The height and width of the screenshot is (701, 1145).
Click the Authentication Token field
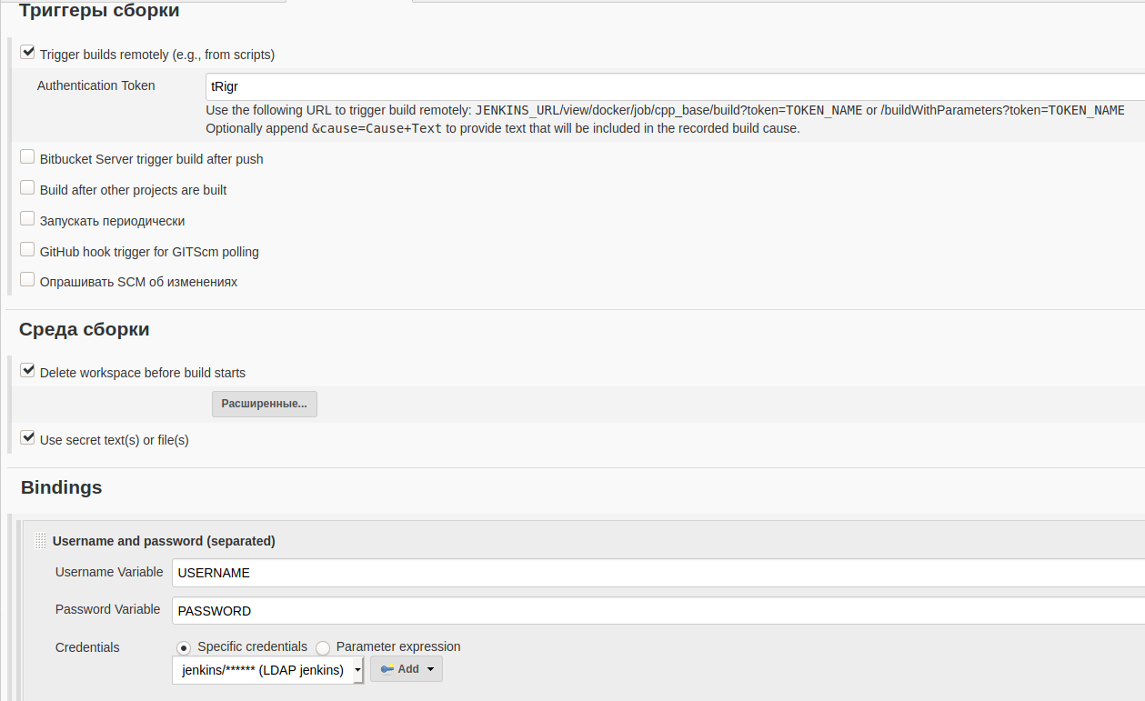coord(673,86)
